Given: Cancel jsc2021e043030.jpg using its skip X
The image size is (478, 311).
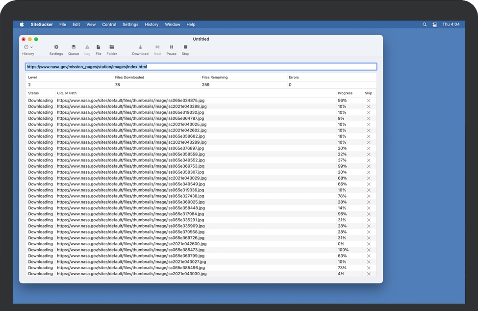Looking at the screenshot, I should (369, 274).
